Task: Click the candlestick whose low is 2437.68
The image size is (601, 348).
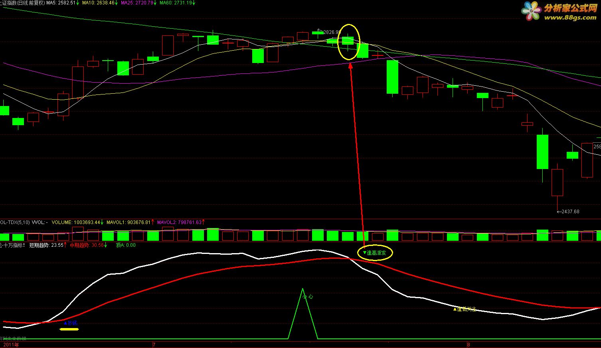Action: click(x=557, y=182)
